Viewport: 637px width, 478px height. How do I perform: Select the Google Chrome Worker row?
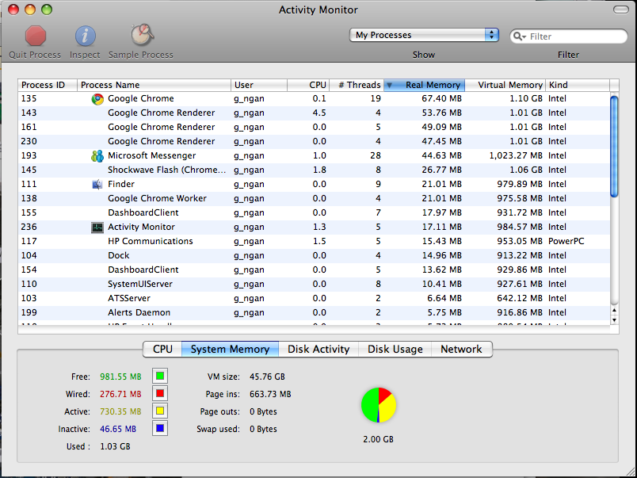tap(314, 198)
